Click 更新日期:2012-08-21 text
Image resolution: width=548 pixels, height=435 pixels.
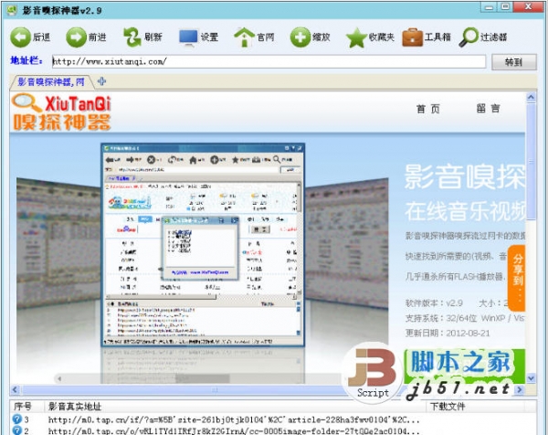[x=448, y=333]
